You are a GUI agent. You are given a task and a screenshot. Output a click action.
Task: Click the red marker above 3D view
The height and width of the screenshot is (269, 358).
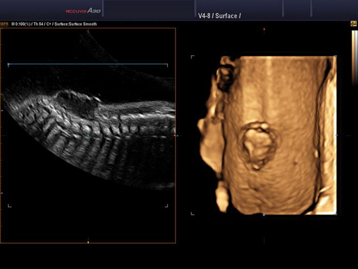tap(264, 29)
